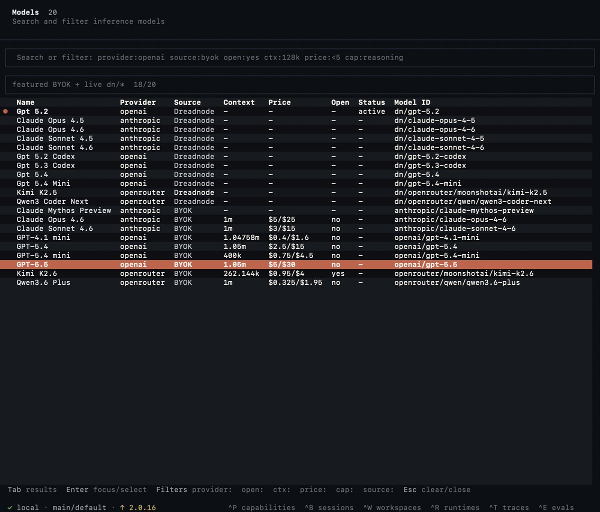Click the ctx: filter hint
The image size is (600, 512).
[x=281, y=490]
